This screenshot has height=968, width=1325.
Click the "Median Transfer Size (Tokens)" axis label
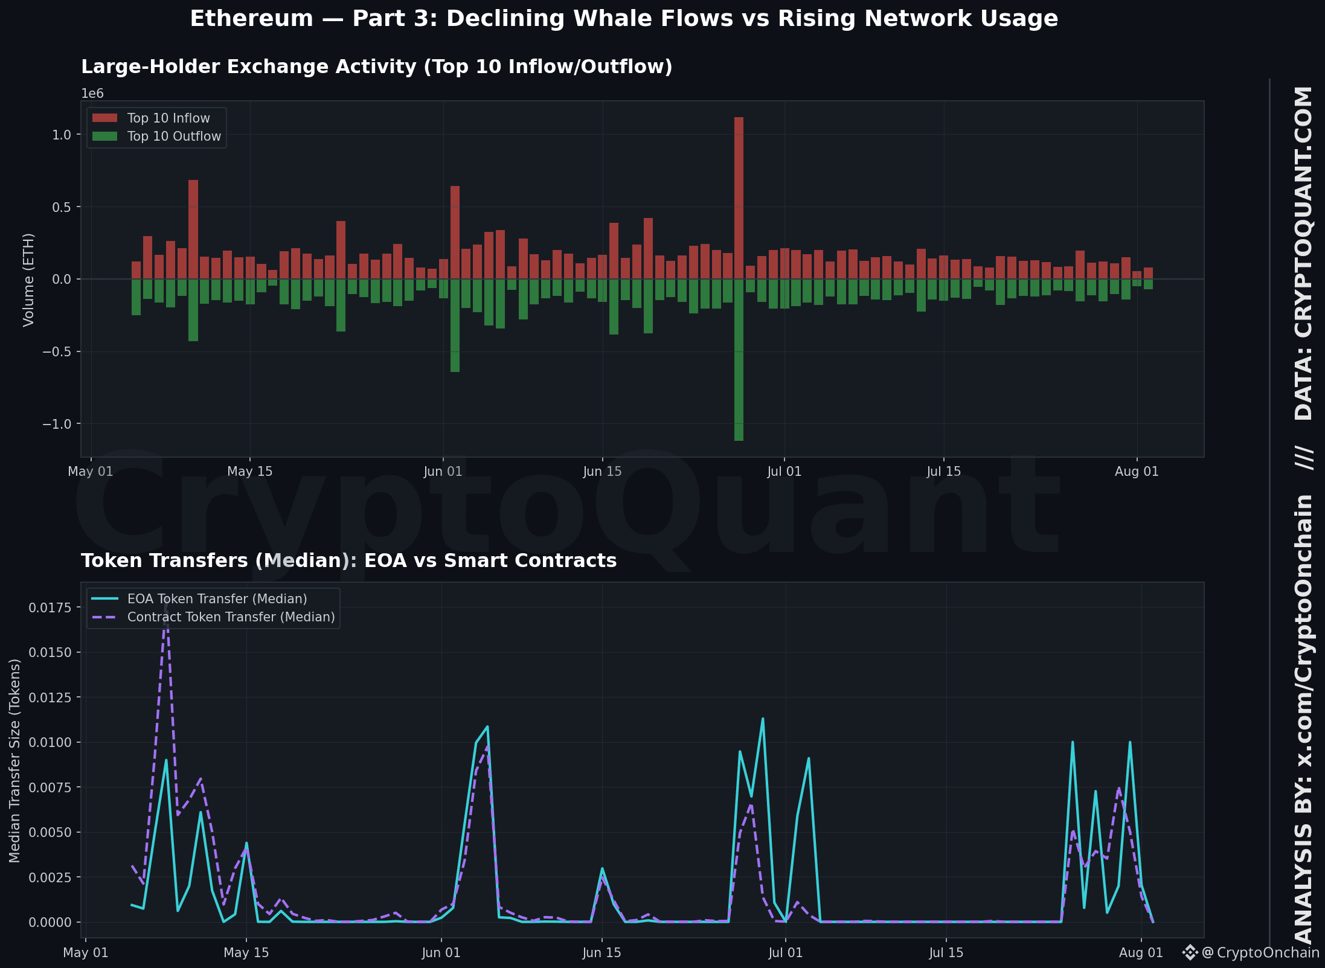14,760
